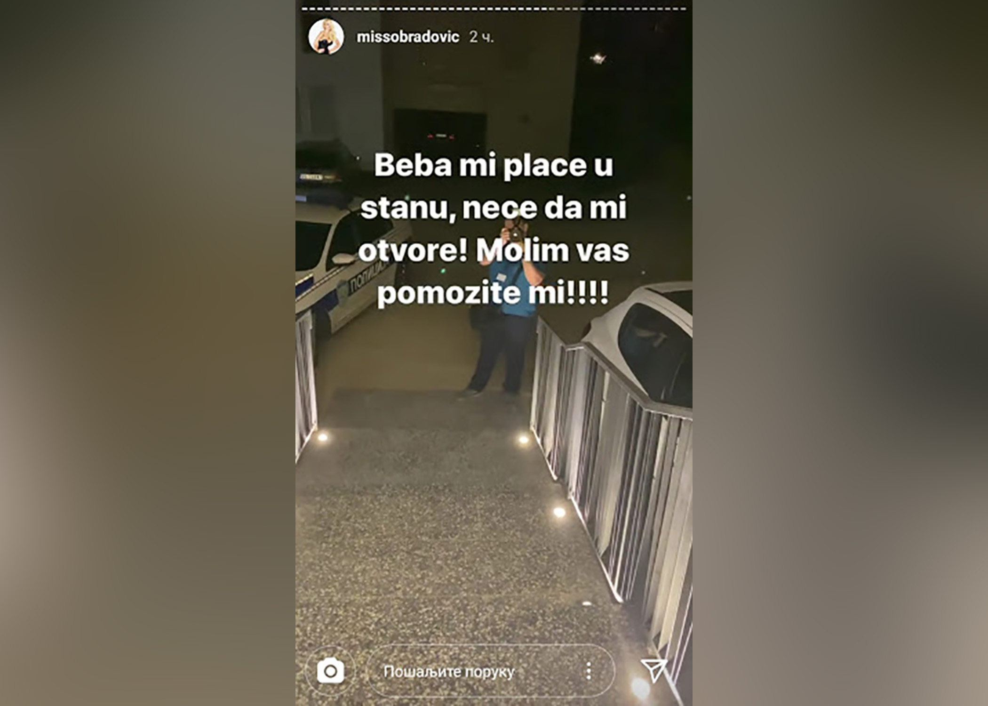Open the three-dot options in message field
Image resolution: width=988 pixels, height=706 pixels.
(x=589, y=671)
